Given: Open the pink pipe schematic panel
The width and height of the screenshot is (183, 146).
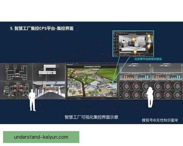Looking at the screenshot, I should point(16,90).
